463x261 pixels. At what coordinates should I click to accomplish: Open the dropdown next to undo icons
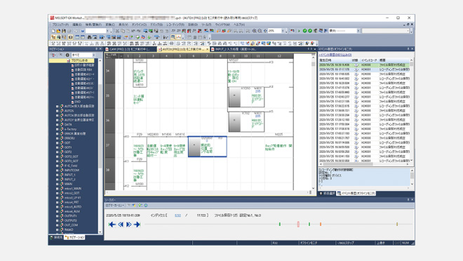(x=108, y=31)
